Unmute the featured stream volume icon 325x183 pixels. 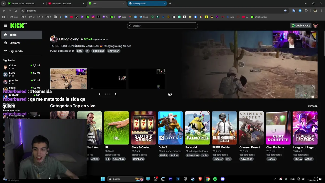click(170, 94)
